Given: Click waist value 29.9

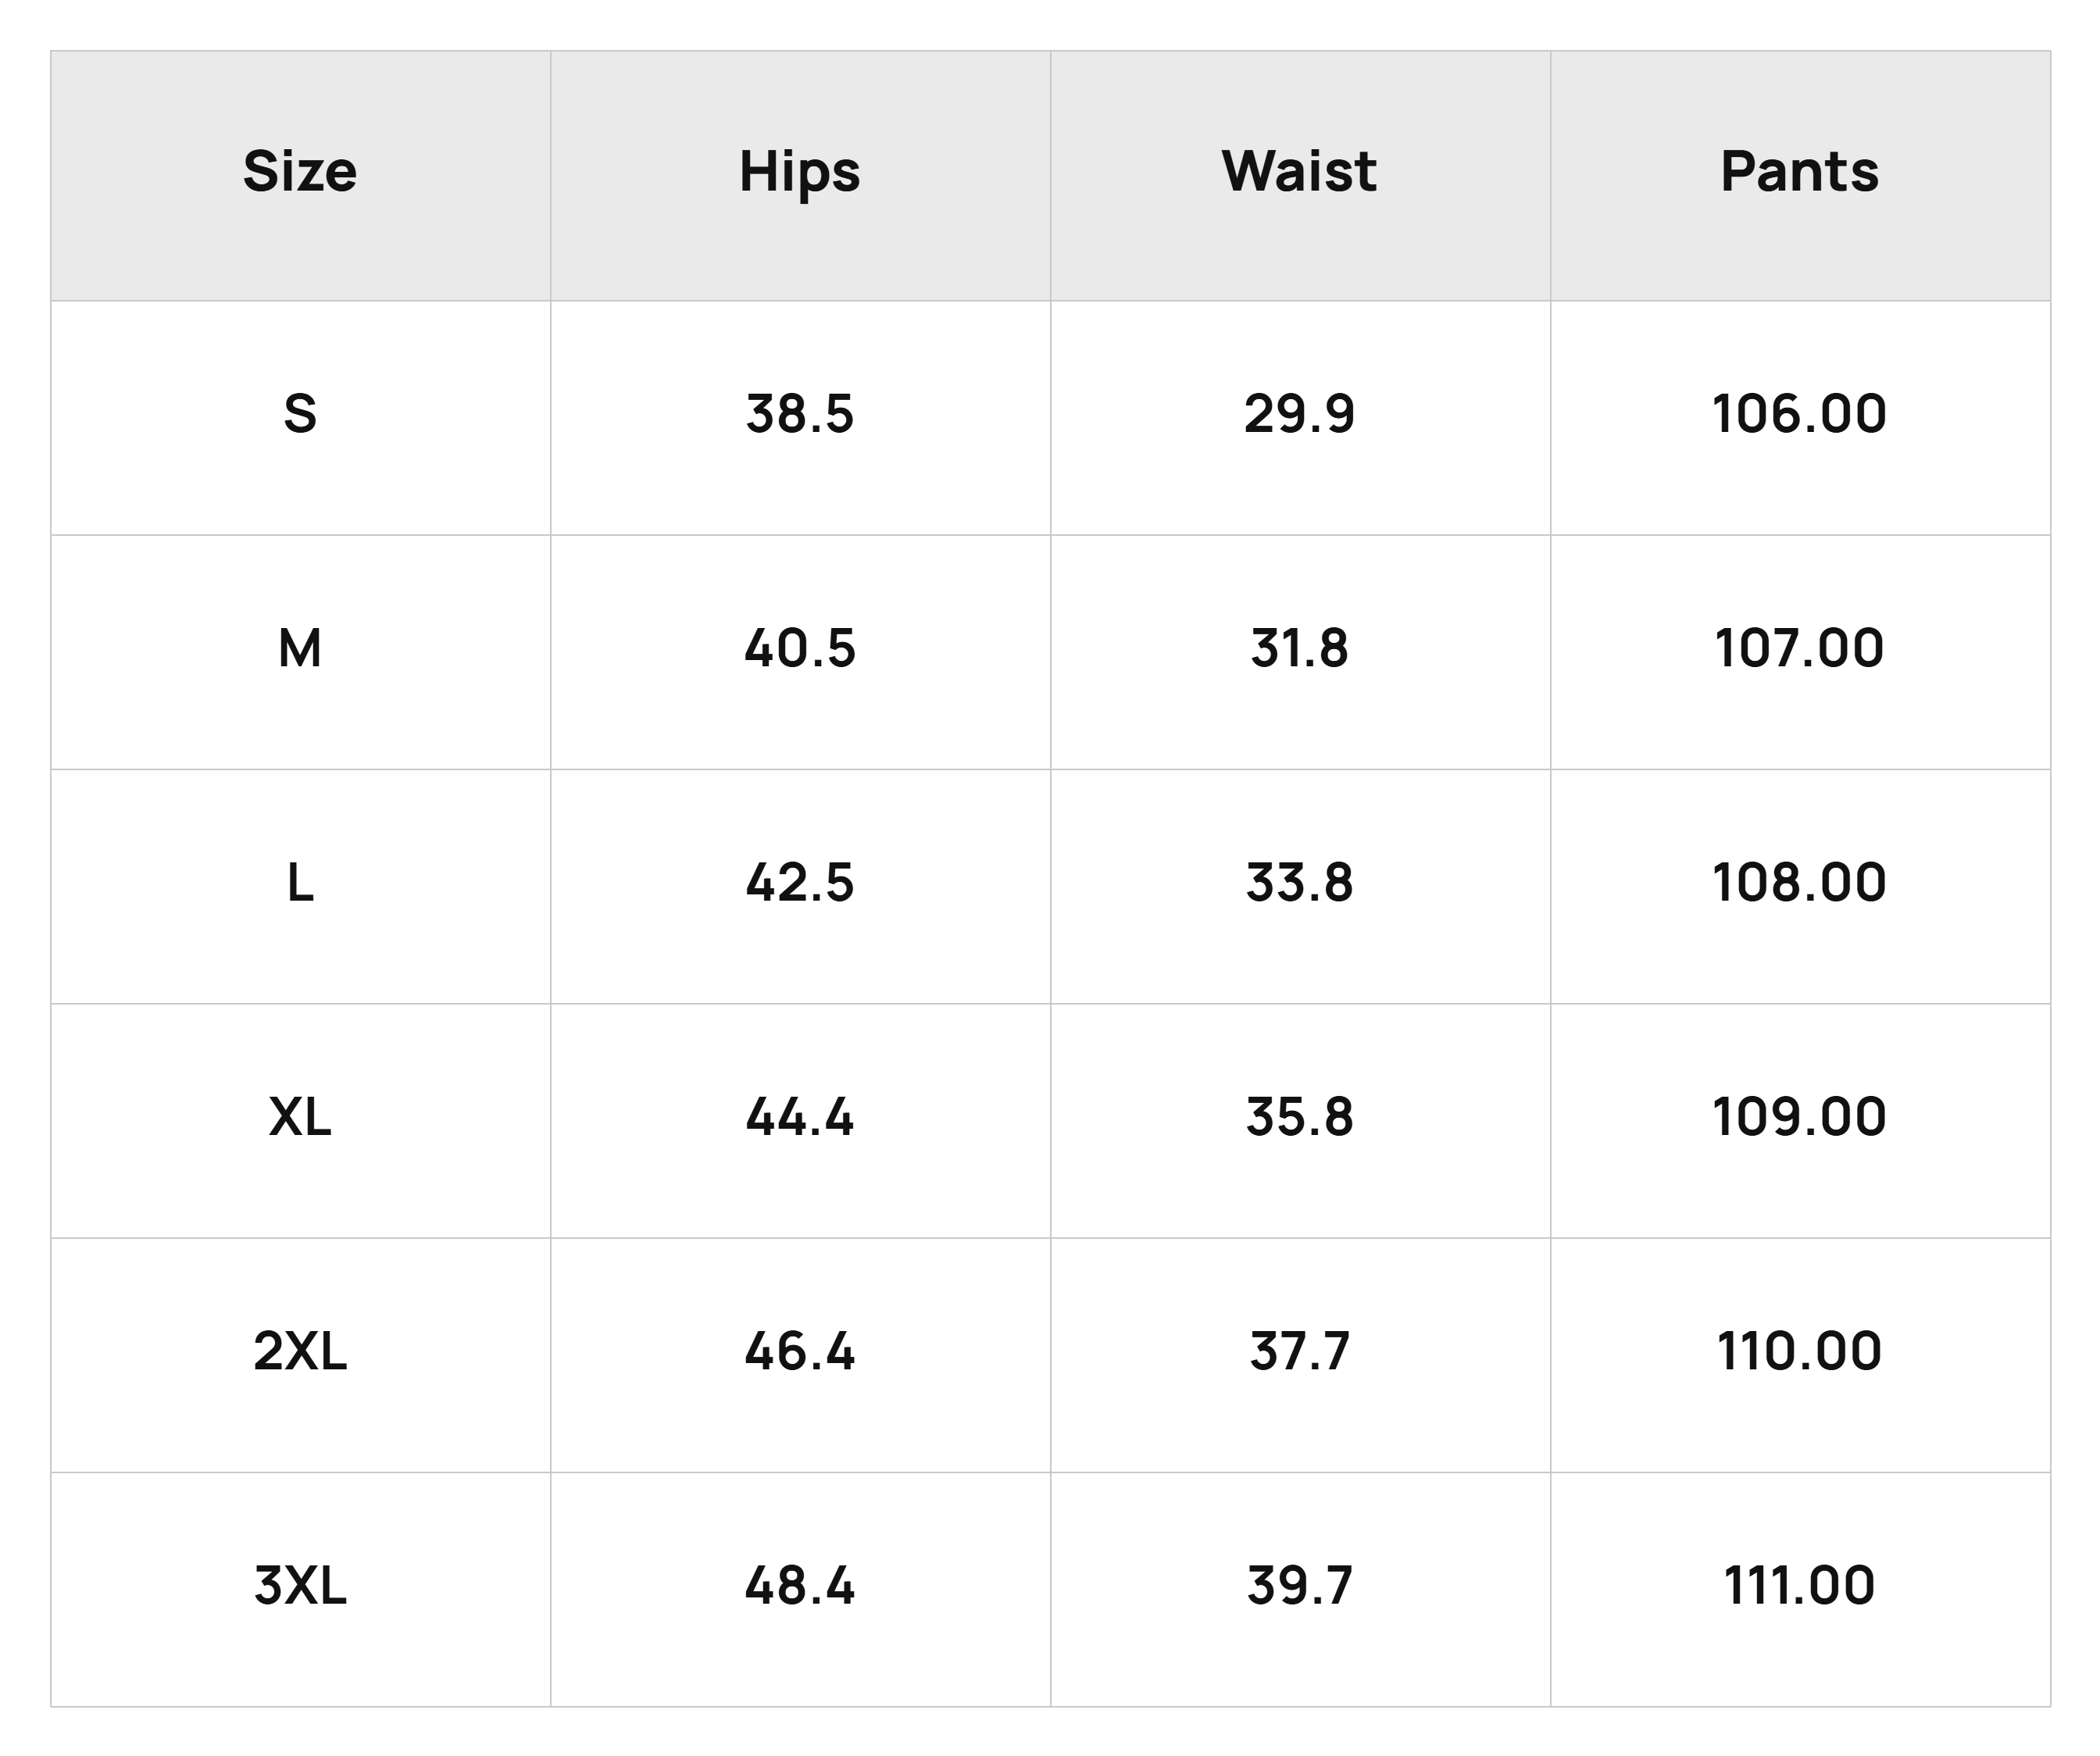Looking at the screenshot, I should coord(1299,414).
